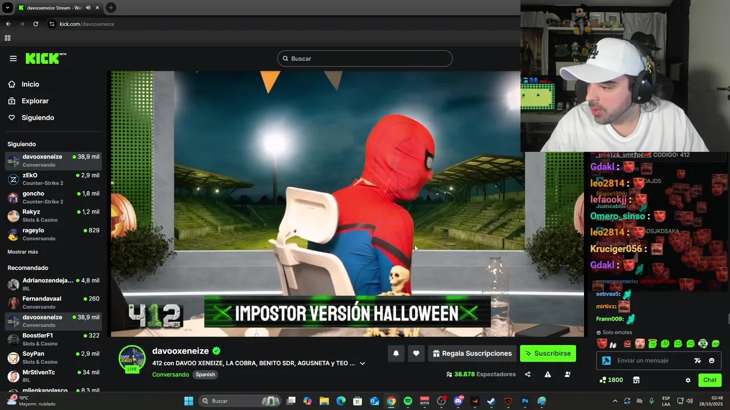This screenshot has width=730, height=410.
Task: Click the Suscribirse button
Action: pos(548,354)
